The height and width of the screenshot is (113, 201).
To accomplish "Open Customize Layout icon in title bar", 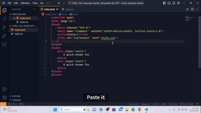I will 178,3.
